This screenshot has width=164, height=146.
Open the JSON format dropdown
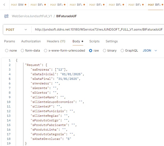pyautogui.click(x=150, y=51)
